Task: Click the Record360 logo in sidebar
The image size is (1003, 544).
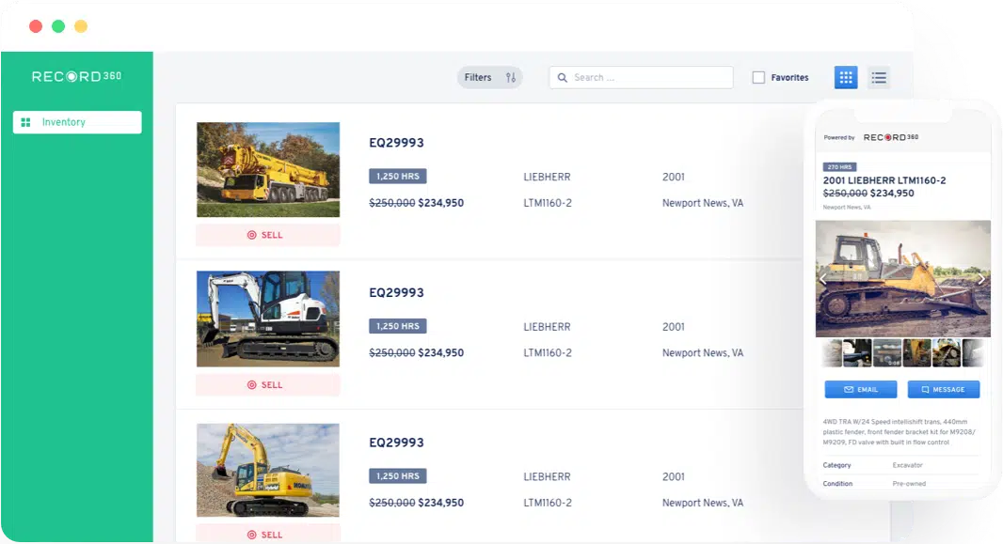Action: click(x=76, y=76)
